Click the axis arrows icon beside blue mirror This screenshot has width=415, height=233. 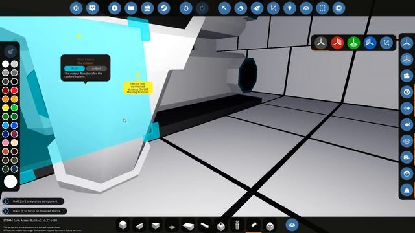coord(386,43)
